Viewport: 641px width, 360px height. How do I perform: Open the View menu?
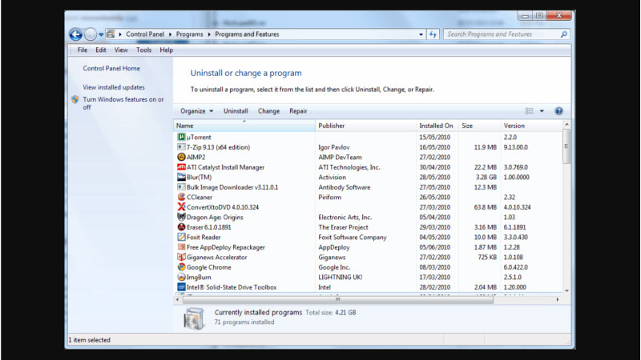tap(123, 50)
